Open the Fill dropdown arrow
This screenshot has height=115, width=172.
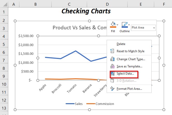118,25
